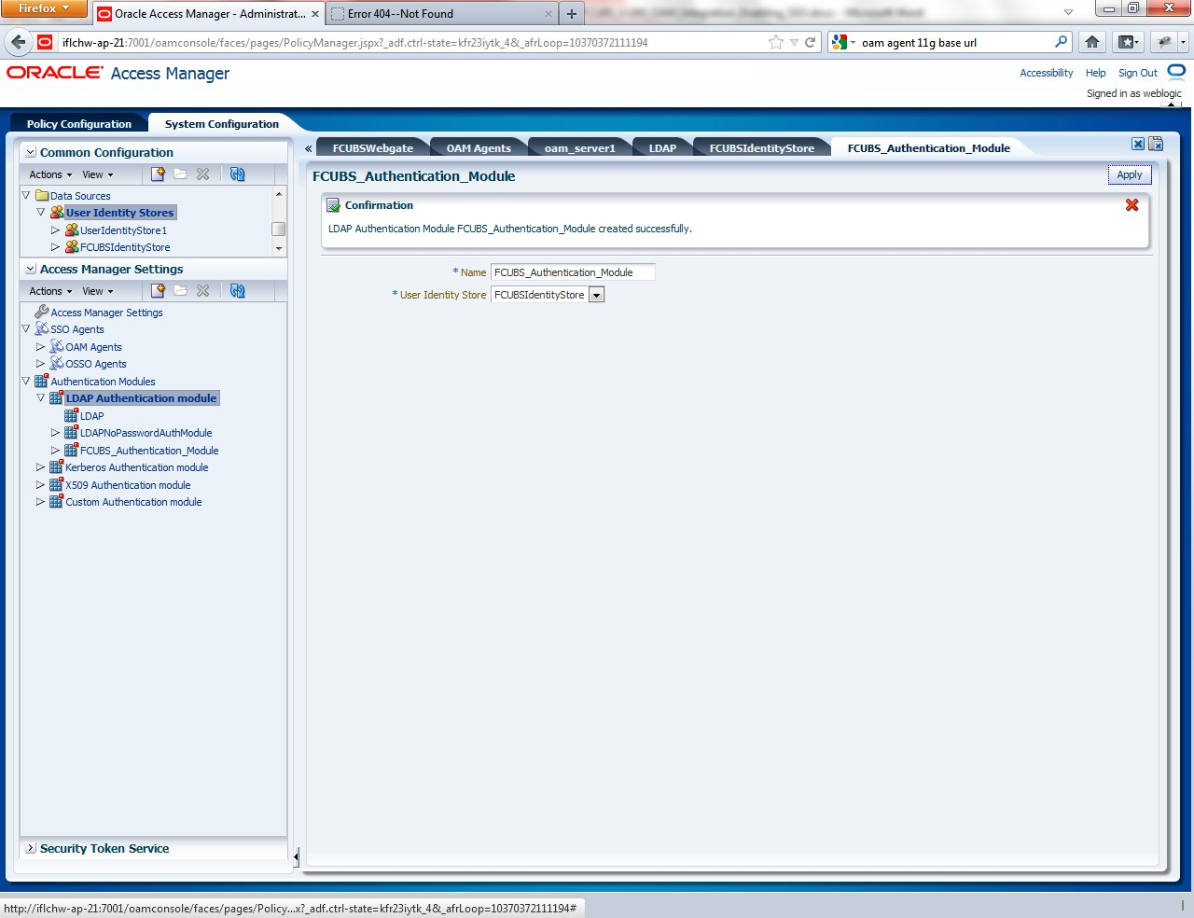This screenshot has height=918, width=1194.
Task: Switch to the oam_server1 tab
Action: click(x=580, y=147)
